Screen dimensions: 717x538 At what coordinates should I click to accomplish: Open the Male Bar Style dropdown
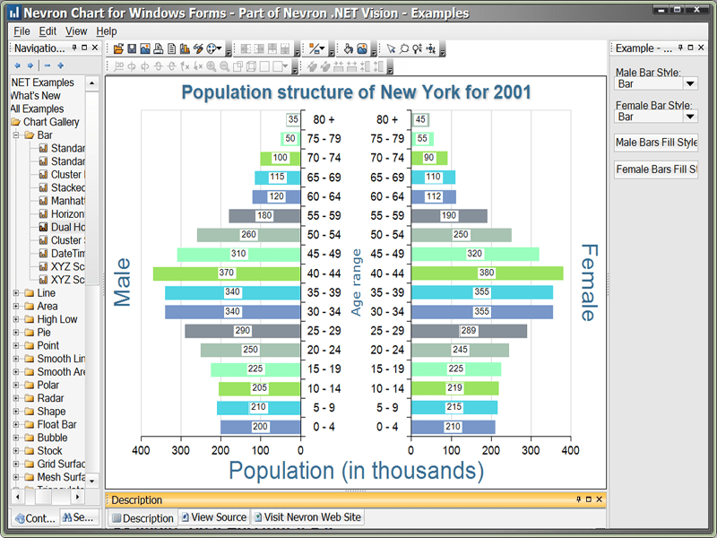pos(689,83)
